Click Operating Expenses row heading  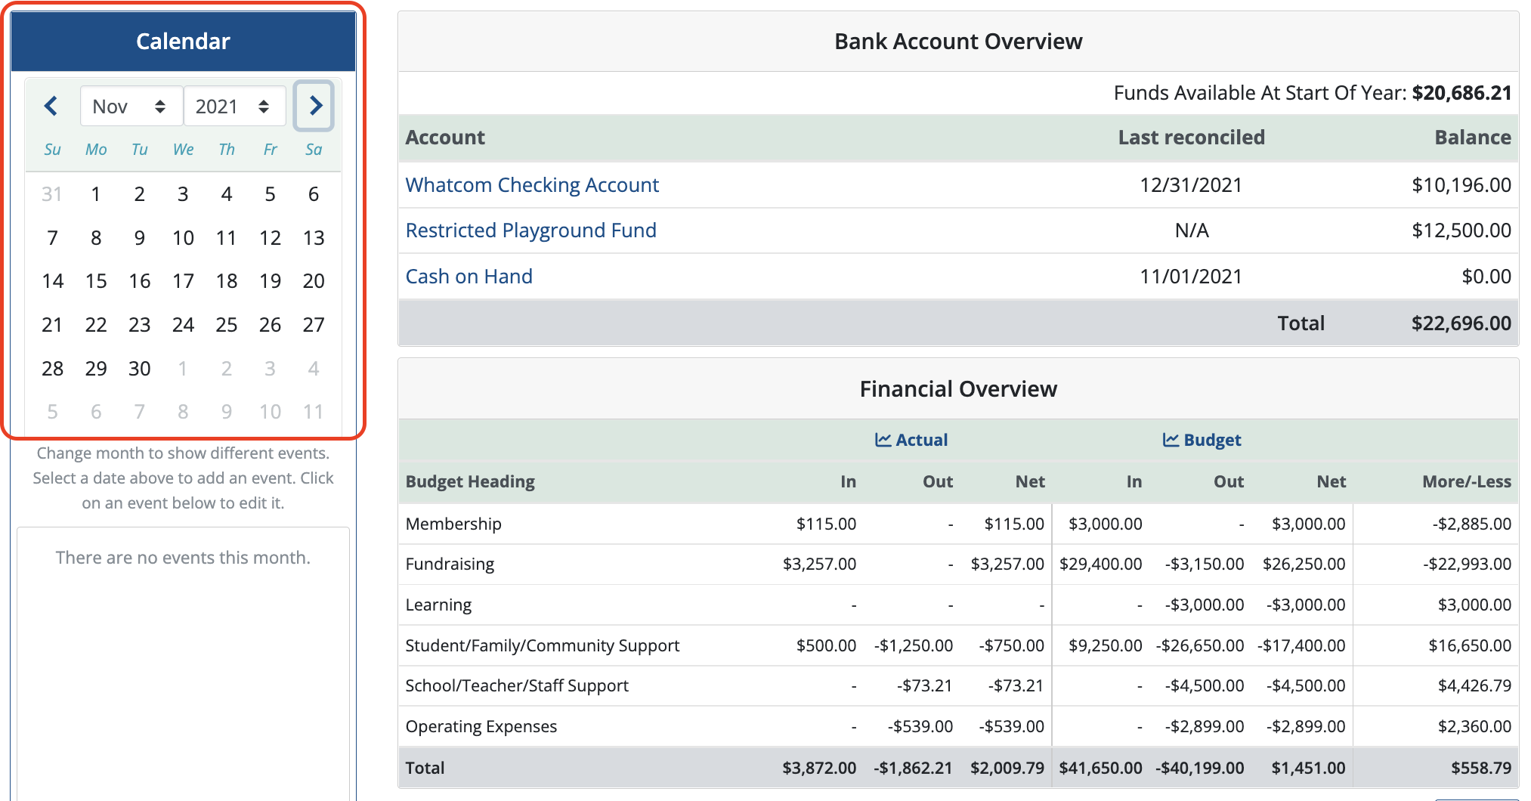tap(481, 726)
